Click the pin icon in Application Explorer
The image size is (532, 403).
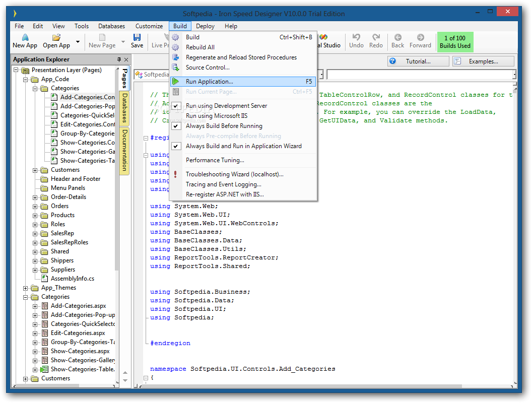[119, 59]
